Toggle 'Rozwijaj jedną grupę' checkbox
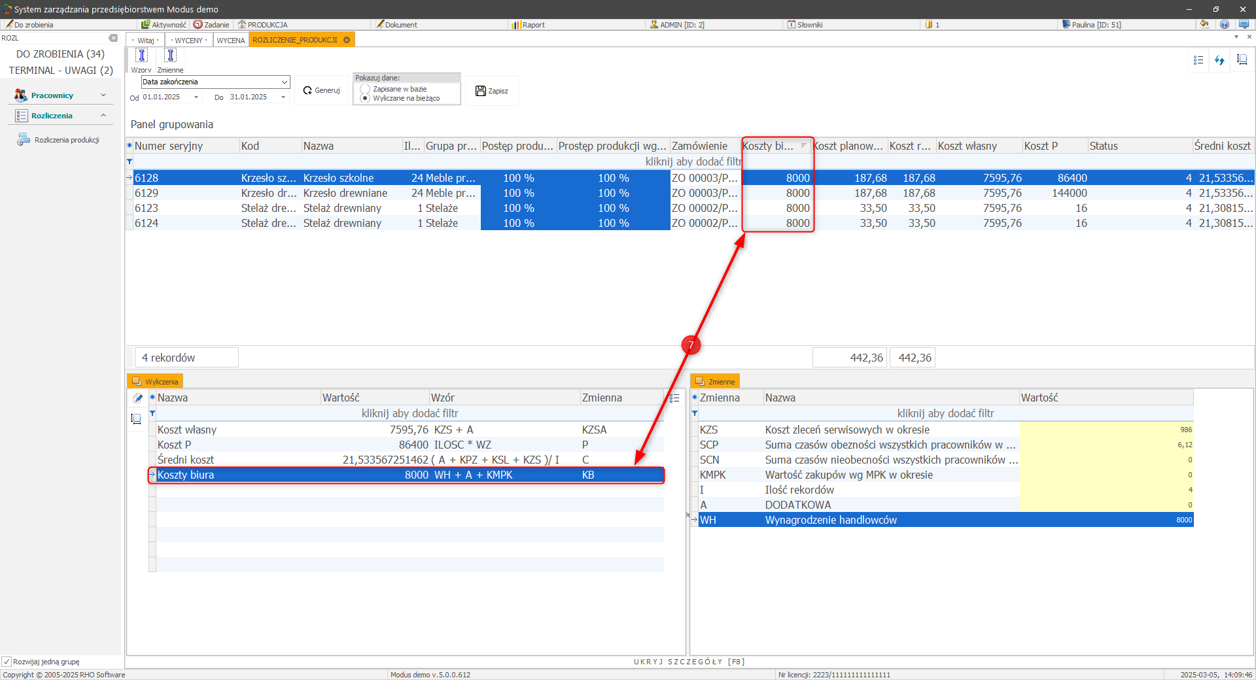The width and height of the screenshot is (1256, 680). click(7, 662)
